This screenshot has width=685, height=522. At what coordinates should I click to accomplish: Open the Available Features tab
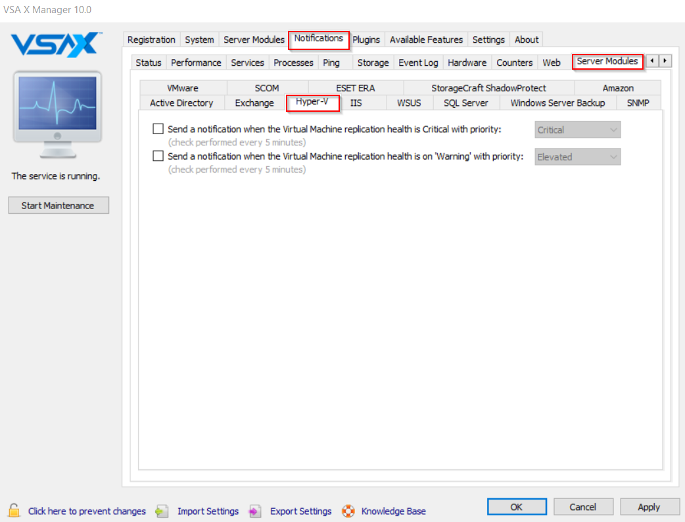(426, 39)
